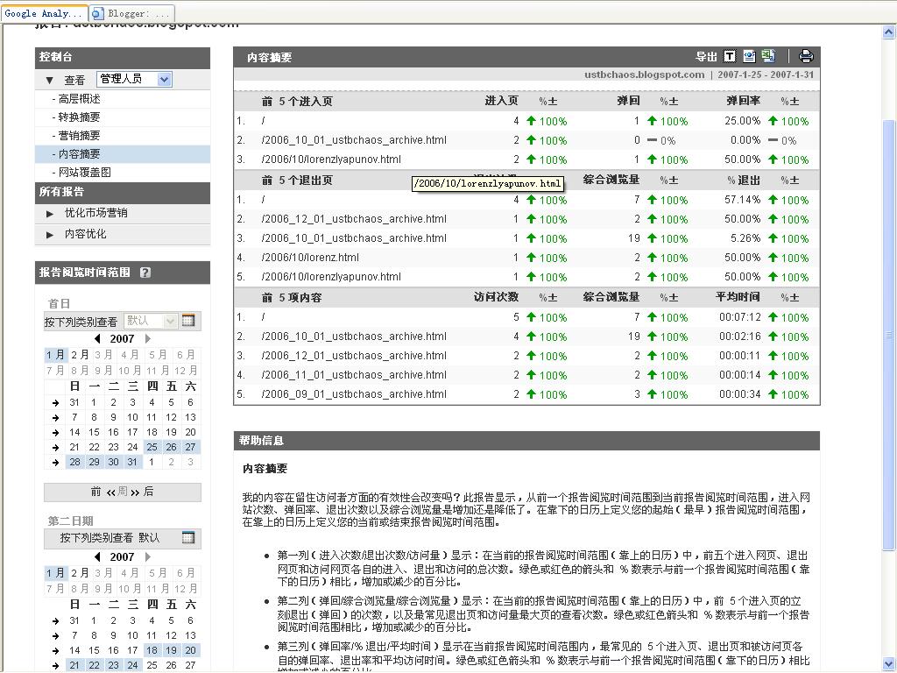The image size is (897, 673).
Task: Open the 营销摘要 report
Action: (x=80, y=136)
